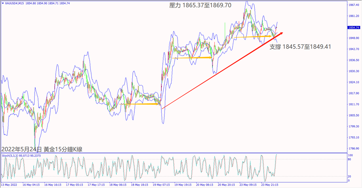362x188 pixels.
Task: Click the 1830.20 price axis label
Action: point(353,71)
